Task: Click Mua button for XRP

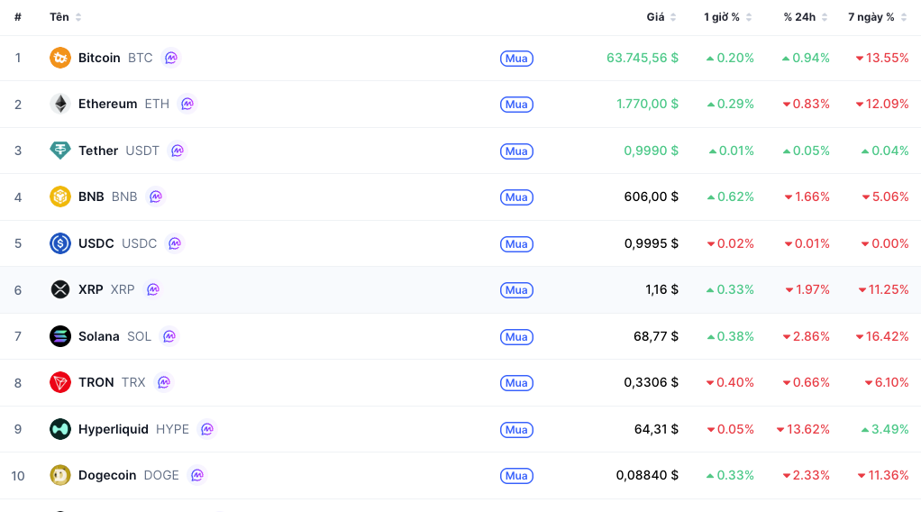Action: [516, 289]
